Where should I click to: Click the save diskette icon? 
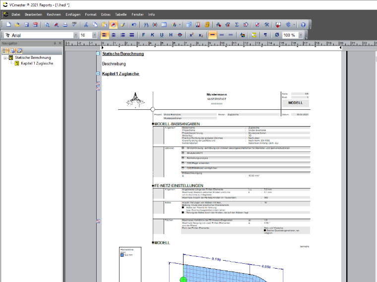pyautogui.click(x=26, y=24)
